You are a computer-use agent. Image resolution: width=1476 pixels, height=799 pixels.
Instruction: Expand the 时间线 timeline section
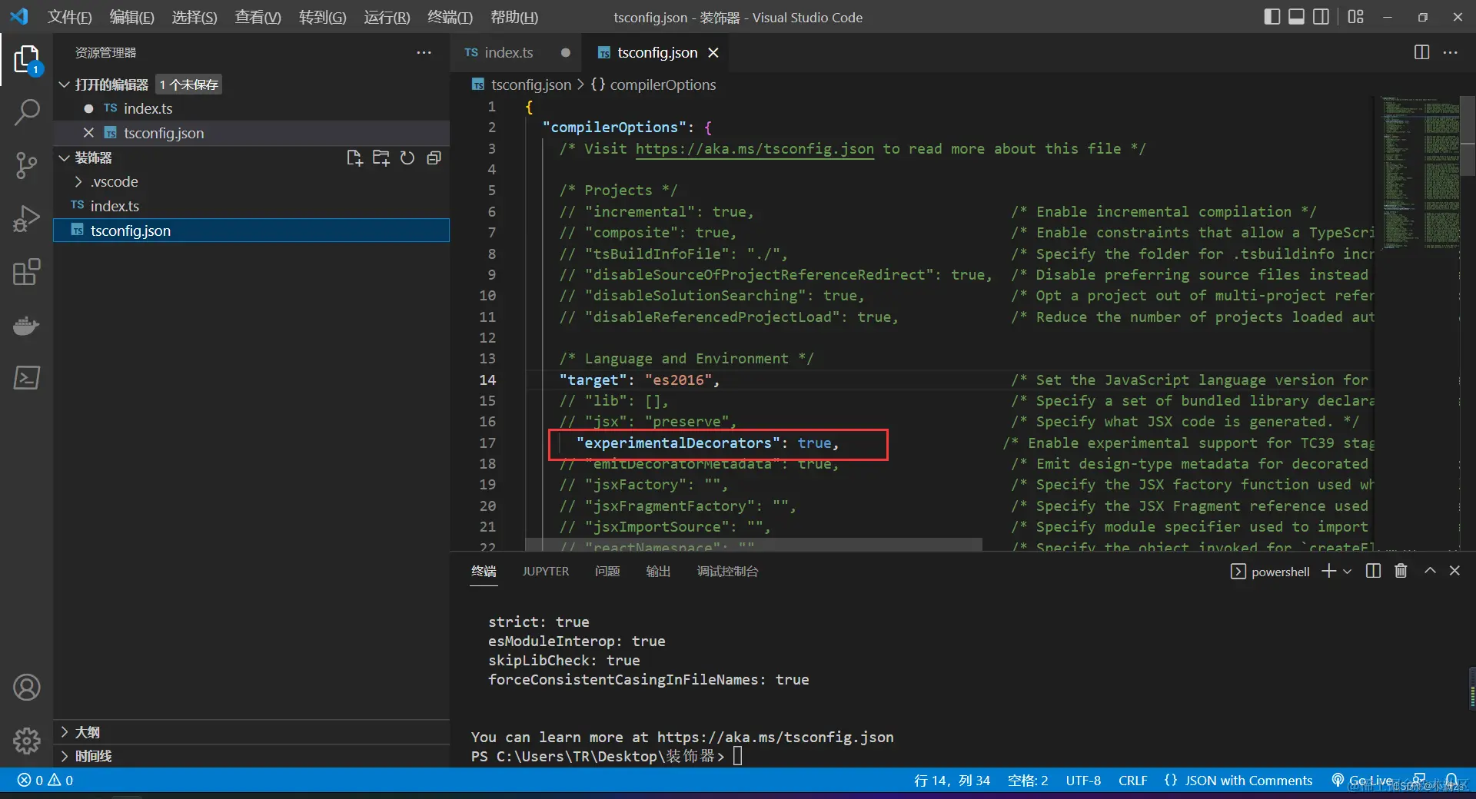click(65, 756)
